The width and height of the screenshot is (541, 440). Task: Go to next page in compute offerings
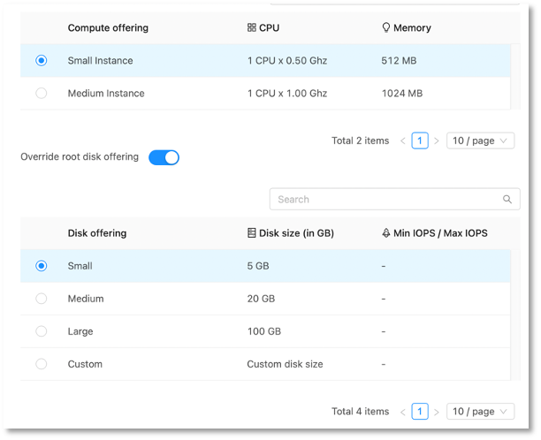point(436,140)
